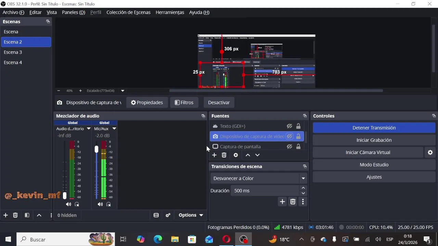
Task: Switch audio mixer layout icon
Action: [x=156, y=215]
